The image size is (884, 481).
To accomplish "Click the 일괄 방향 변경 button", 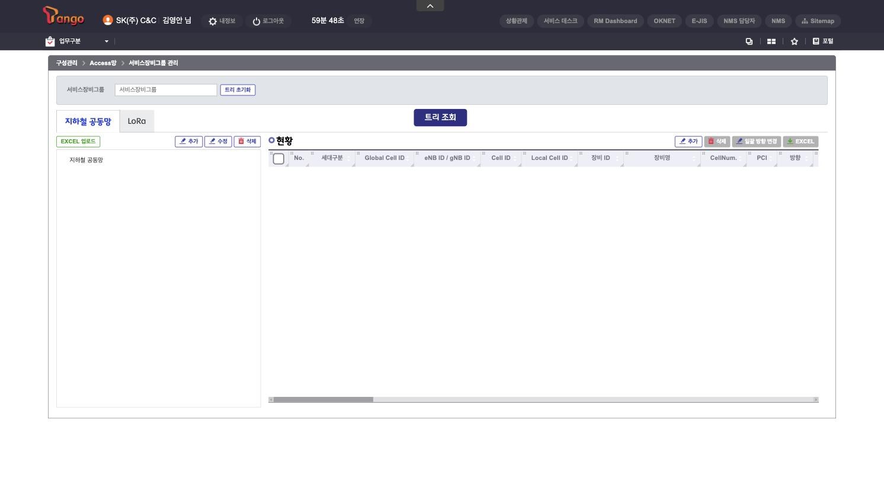I will (757, 142).
